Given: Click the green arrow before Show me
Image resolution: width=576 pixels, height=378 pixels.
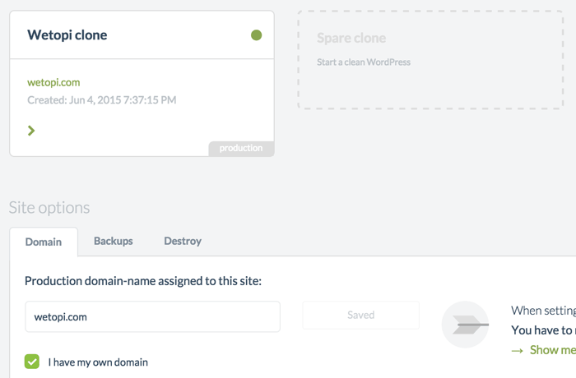Looking at the screenshot, I should 518,351.
